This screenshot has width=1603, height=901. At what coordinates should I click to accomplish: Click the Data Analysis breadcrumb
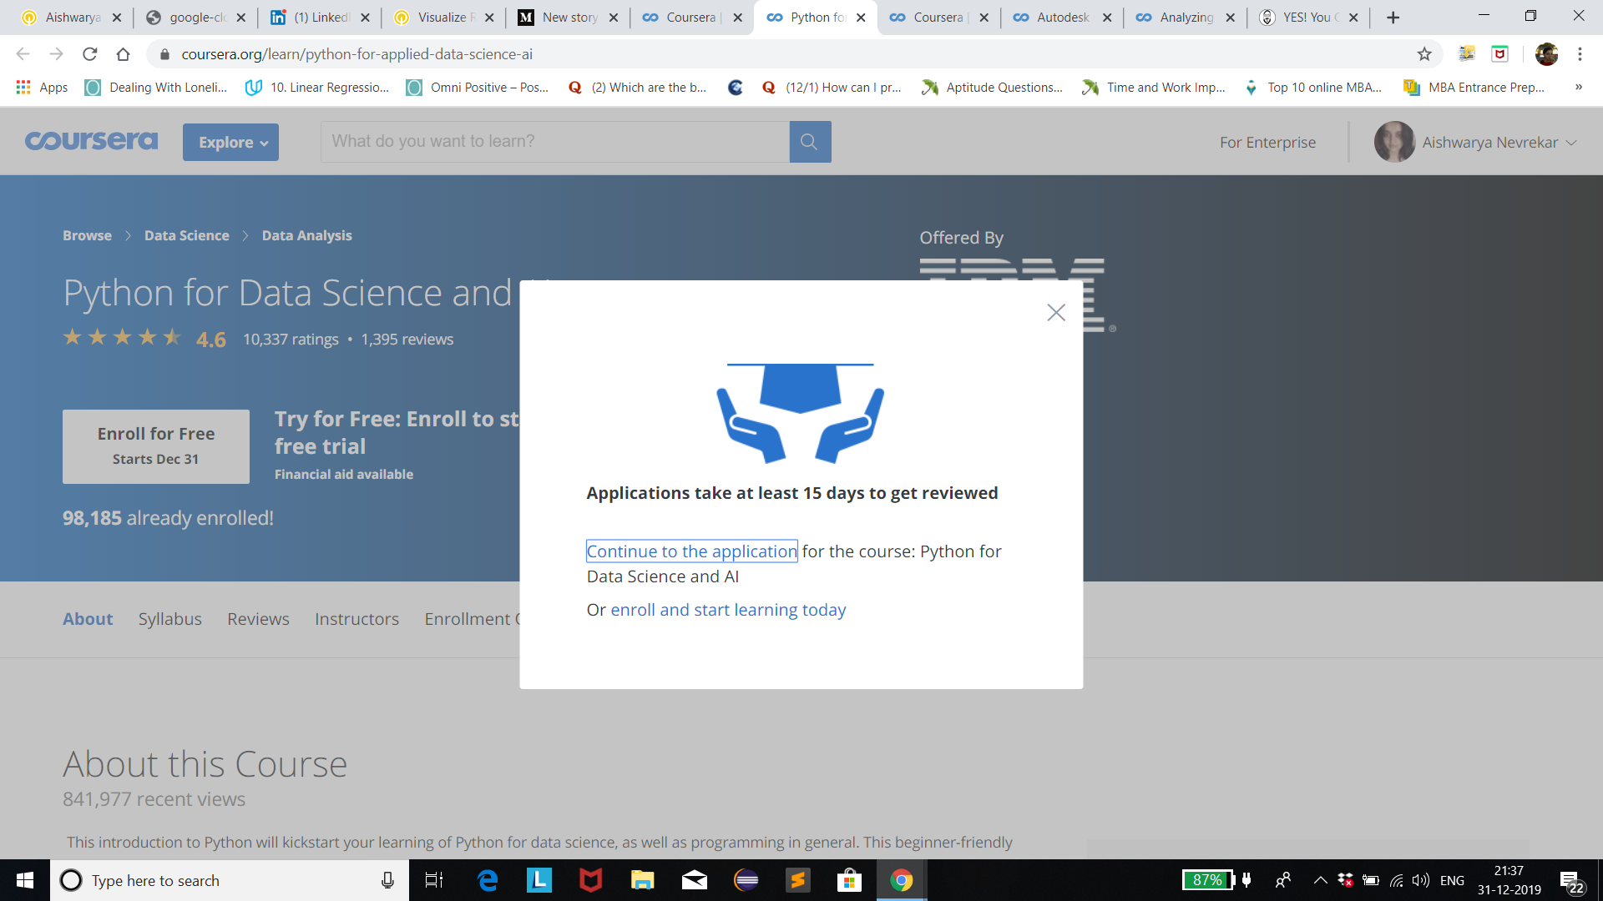(x=306, y=235)
